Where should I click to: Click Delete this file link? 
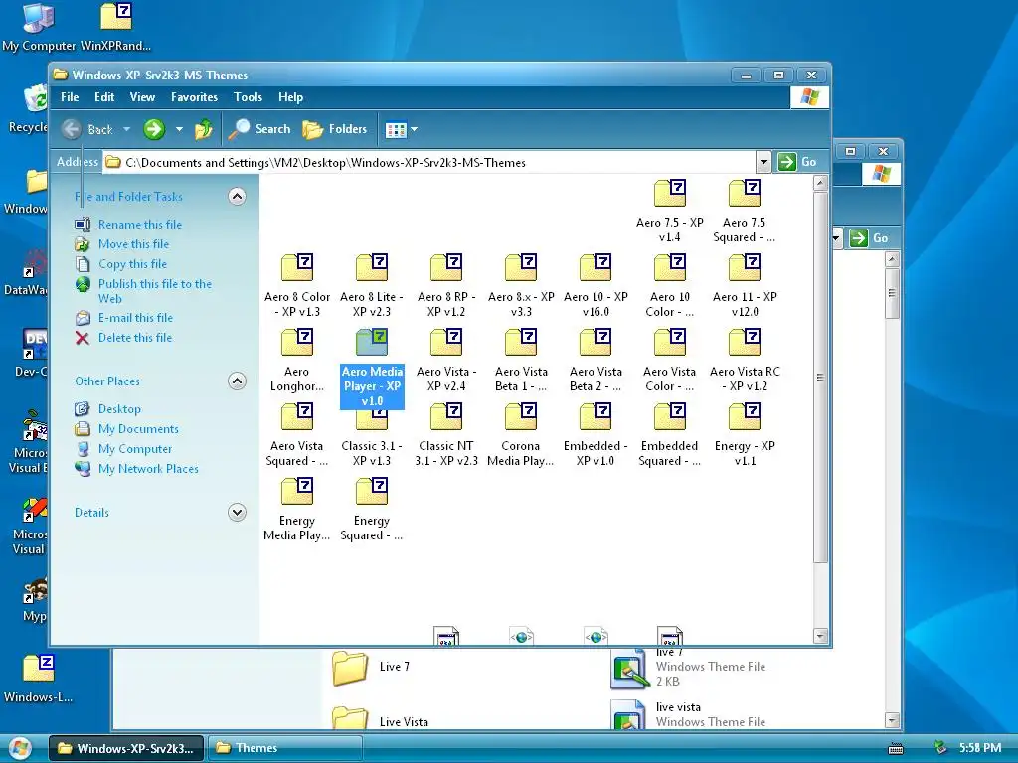[135, 338]
